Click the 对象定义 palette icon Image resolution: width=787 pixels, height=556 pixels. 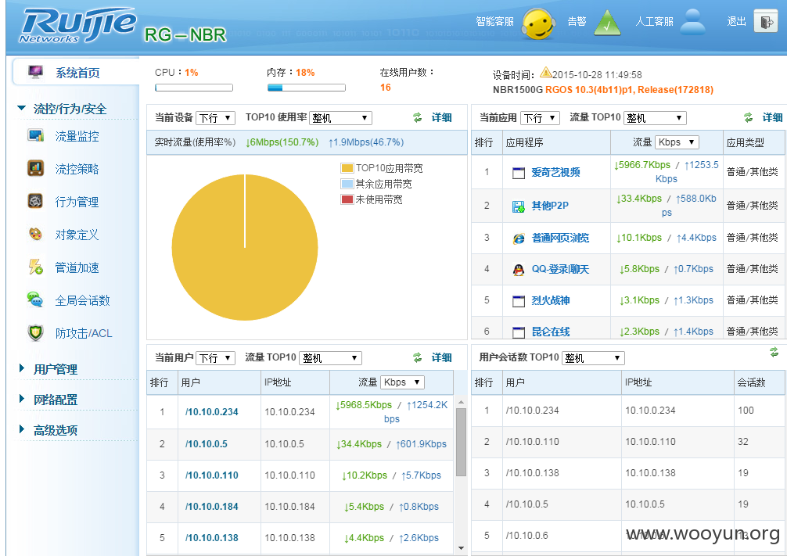(35, 234)
